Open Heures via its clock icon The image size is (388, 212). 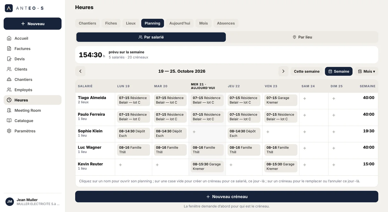9,100
